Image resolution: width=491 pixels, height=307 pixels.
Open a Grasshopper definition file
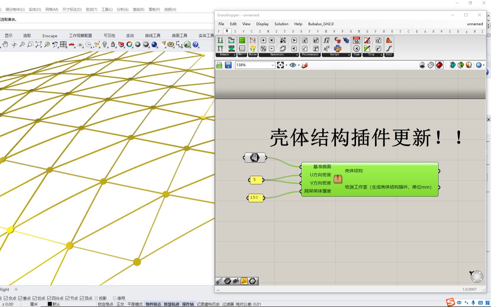point(219,65)
